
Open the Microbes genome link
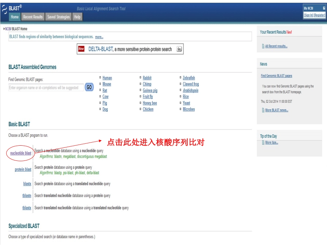tap(189, 109)
